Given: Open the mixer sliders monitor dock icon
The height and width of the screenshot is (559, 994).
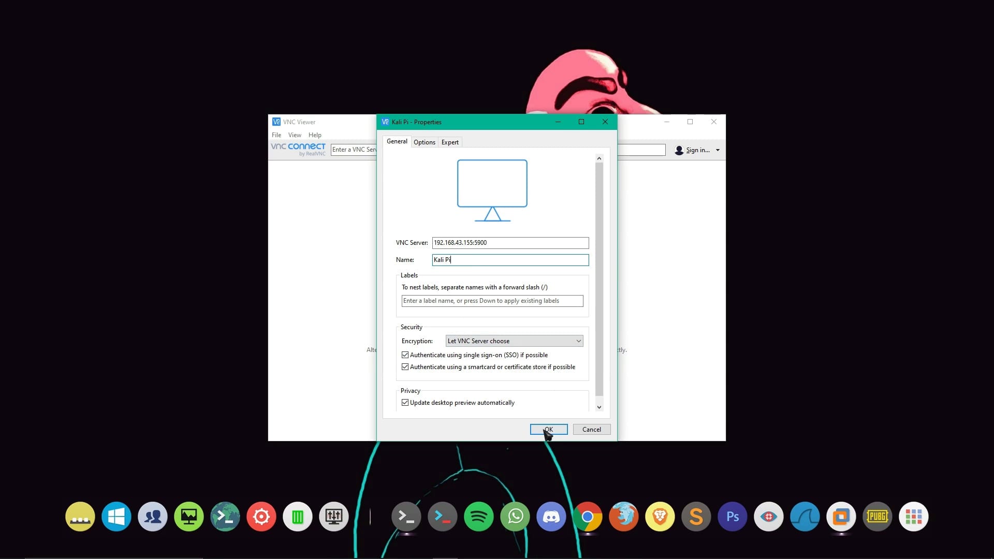Looking at the screenshot, I should 334,517.
